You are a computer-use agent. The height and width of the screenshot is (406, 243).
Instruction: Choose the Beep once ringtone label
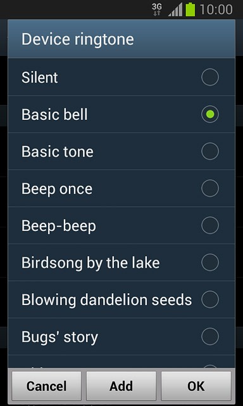57,189
